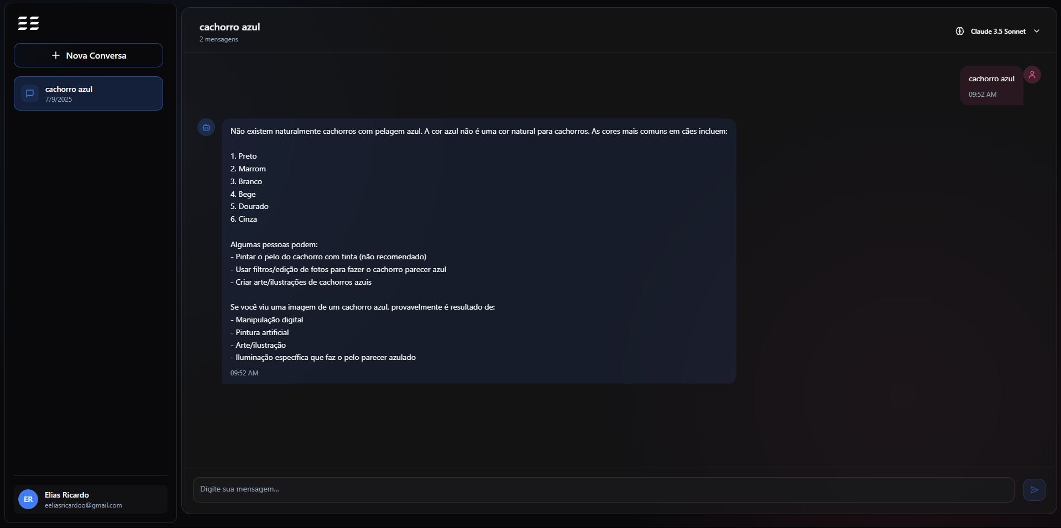Click the bot avatar beside the assistant reply
The image size is (1061, 528).
(x=206, y=127)
